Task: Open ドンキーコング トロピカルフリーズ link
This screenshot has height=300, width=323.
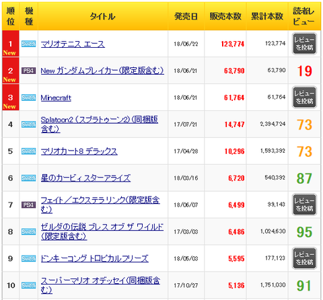Action: click(x=94, y=258)
